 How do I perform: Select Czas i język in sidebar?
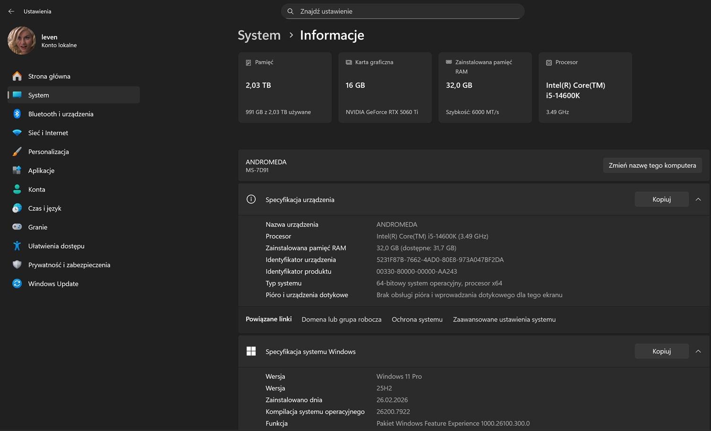pos(44,208)
